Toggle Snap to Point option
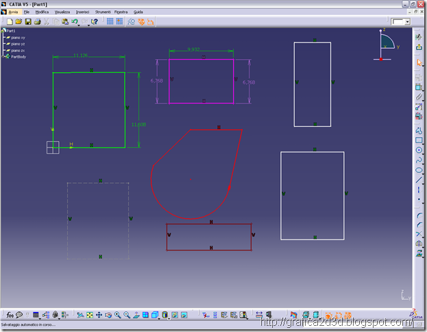Screen dimensions: 427x332 (119, 21)
